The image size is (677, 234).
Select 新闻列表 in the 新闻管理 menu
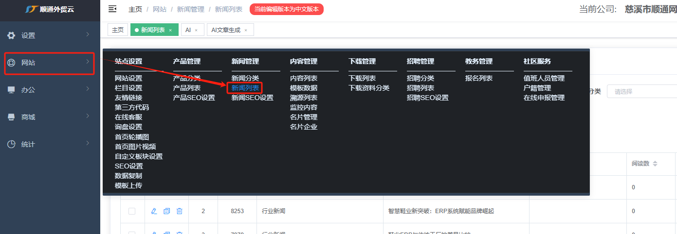(x=245, y=88)
